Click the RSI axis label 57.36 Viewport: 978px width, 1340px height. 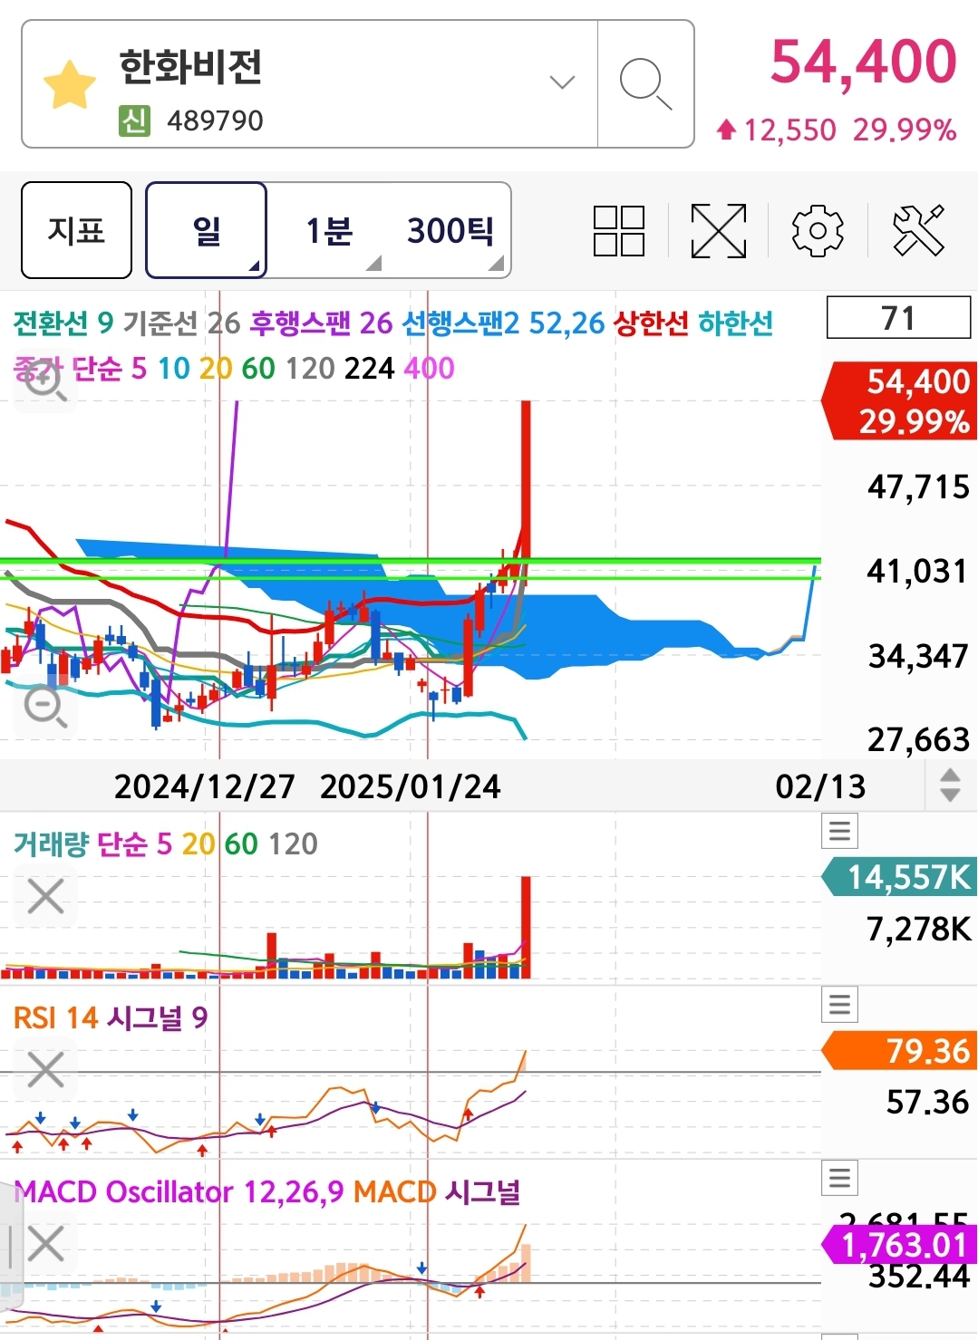point(927,1102)
